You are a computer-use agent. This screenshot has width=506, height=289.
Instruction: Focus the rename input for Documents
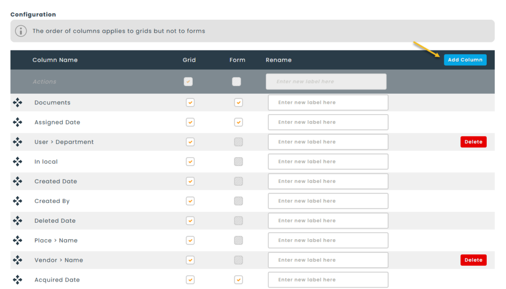pos(328,102)
